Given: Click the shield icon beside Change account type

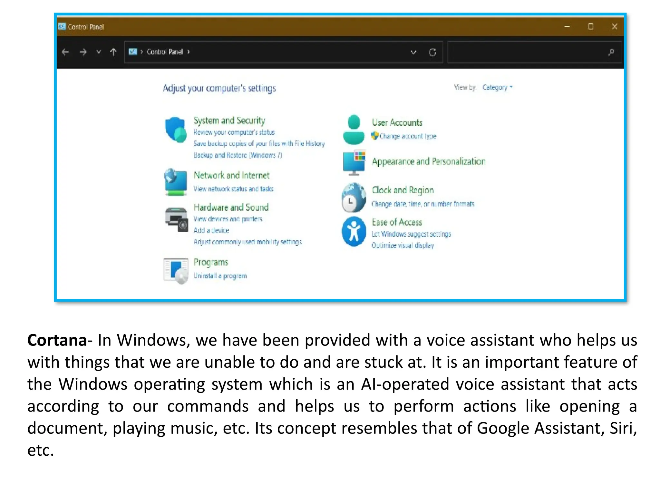Looking at the screenshot, I should 374,136.
